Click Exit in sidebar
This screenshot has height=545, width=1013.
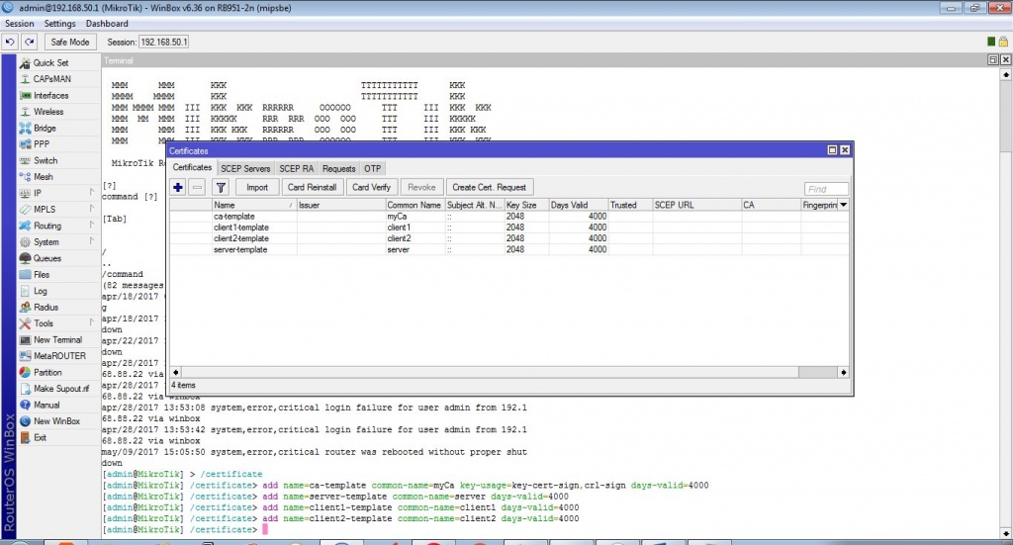click(40, 438)
